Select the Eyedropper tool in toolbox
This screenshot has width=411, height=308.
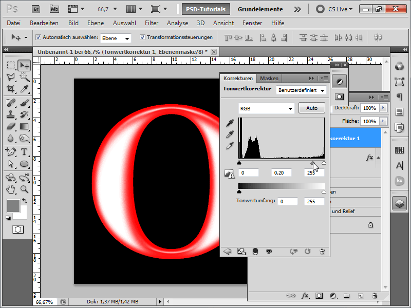click(24, 89)
